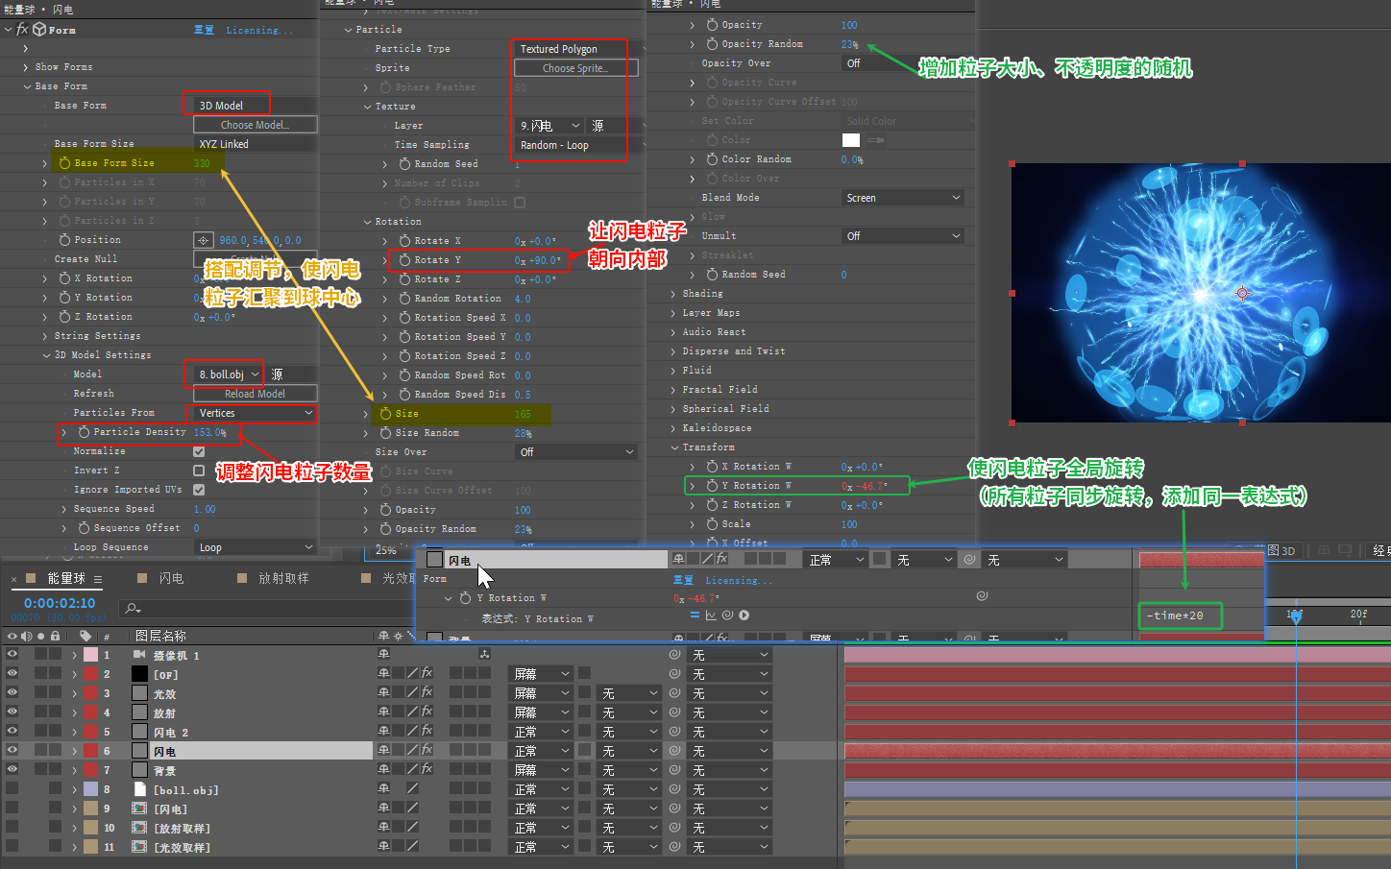Click the red label swatch of layer 闪电
The height and width of the screenshot is (869, 1391).
[x=90, y=751]
